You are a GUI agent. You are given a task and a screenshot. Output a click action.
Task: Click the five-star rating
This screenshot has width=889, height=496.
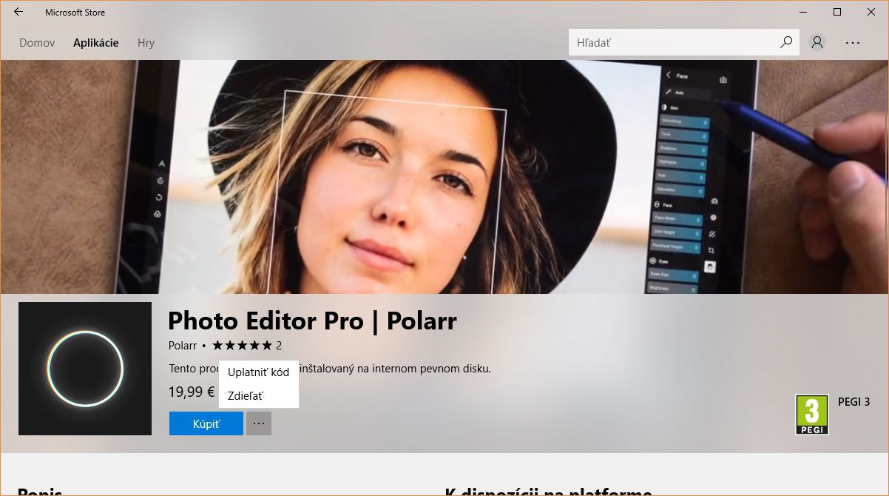[242, 345]
